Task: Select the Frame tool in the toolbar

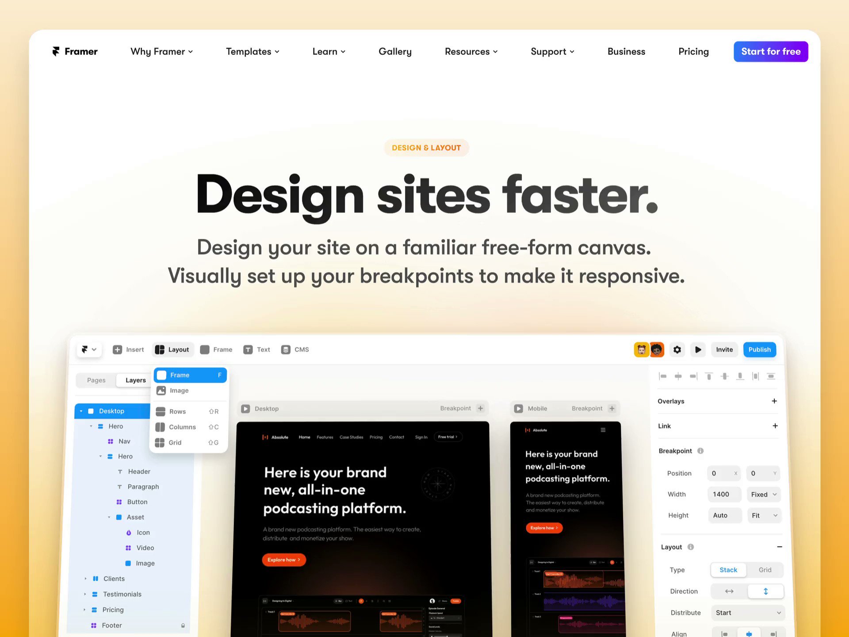Action: point(216,349)
